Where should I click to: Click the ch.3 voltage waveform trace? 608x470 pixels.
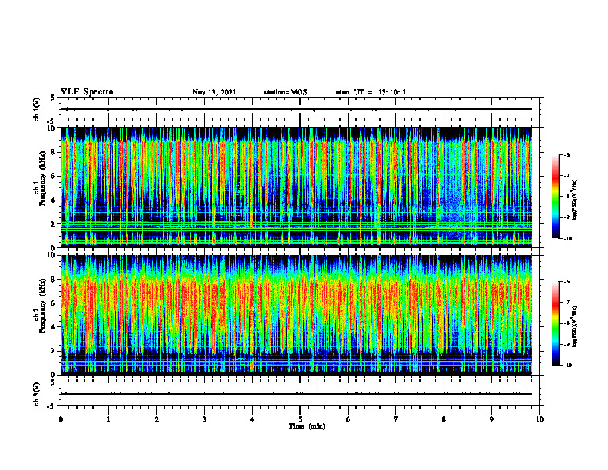point(296,394)
